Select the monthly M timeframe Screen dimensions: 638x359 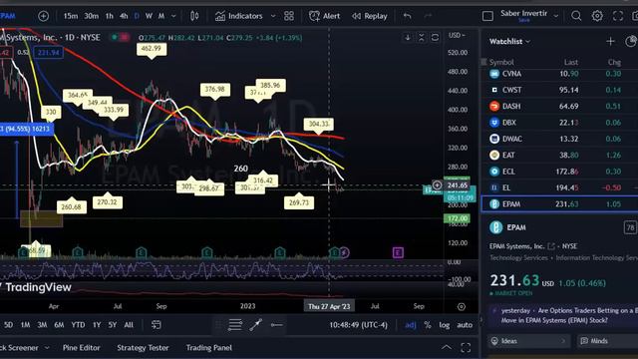click(x=161, y=16)
